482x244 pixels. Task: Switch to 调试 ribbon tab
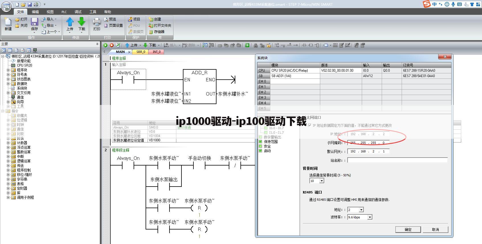[x=78, y=12]
